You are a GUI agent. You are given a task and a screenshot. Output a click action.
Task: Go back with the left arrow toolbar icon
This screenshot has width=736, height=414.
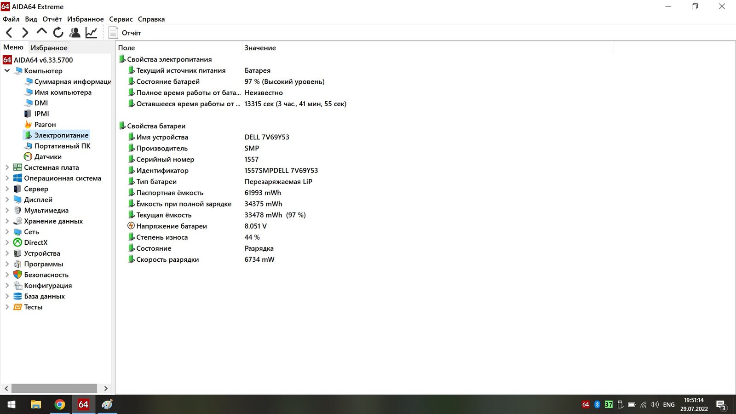tap(9, 33)
